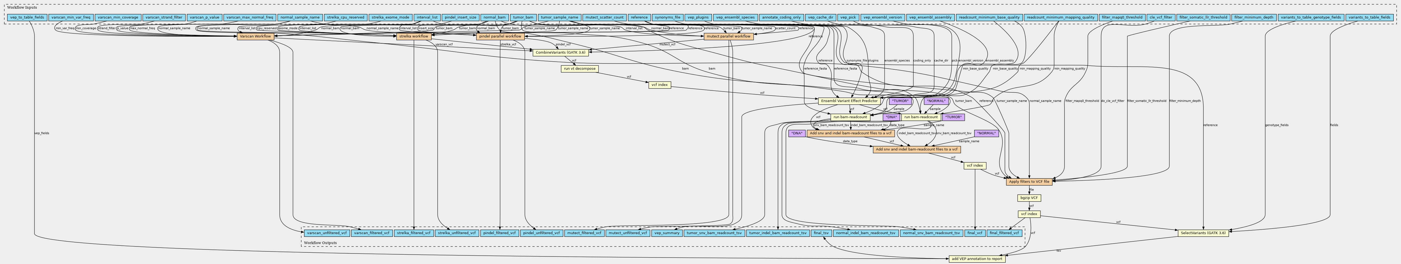The width and height of the screenshot is (1401, 264).
Task: Click the vep_ensembl_assembly input node
Action: point(931,17)
